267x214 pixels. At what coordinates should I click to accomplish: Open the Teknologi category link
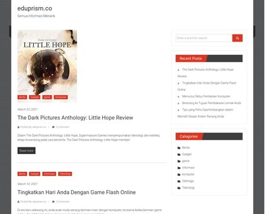point(188,188)
